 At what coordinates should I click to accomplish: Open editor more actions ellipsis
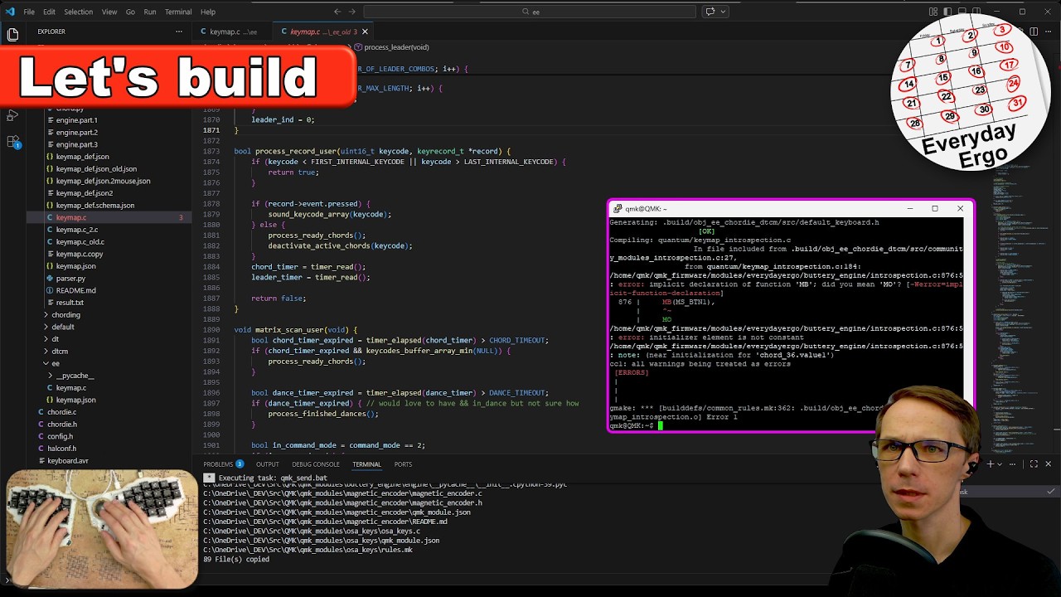[x=1048, y=32]
